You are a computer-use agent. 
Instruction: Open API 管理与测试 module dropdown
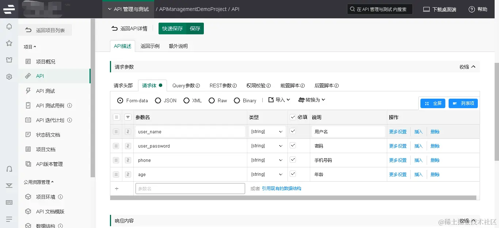[128, 9]
